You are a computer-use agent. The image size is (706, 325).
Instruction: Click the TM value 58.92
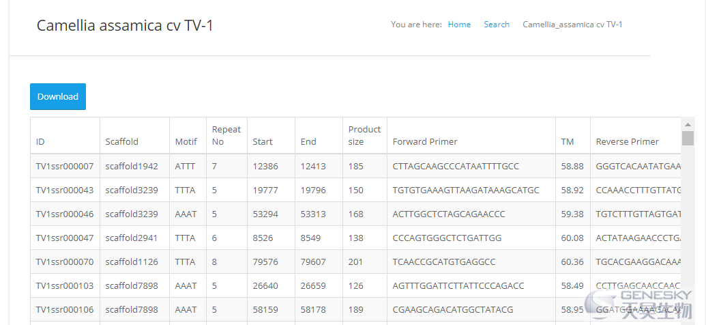(x=573, y=190)
